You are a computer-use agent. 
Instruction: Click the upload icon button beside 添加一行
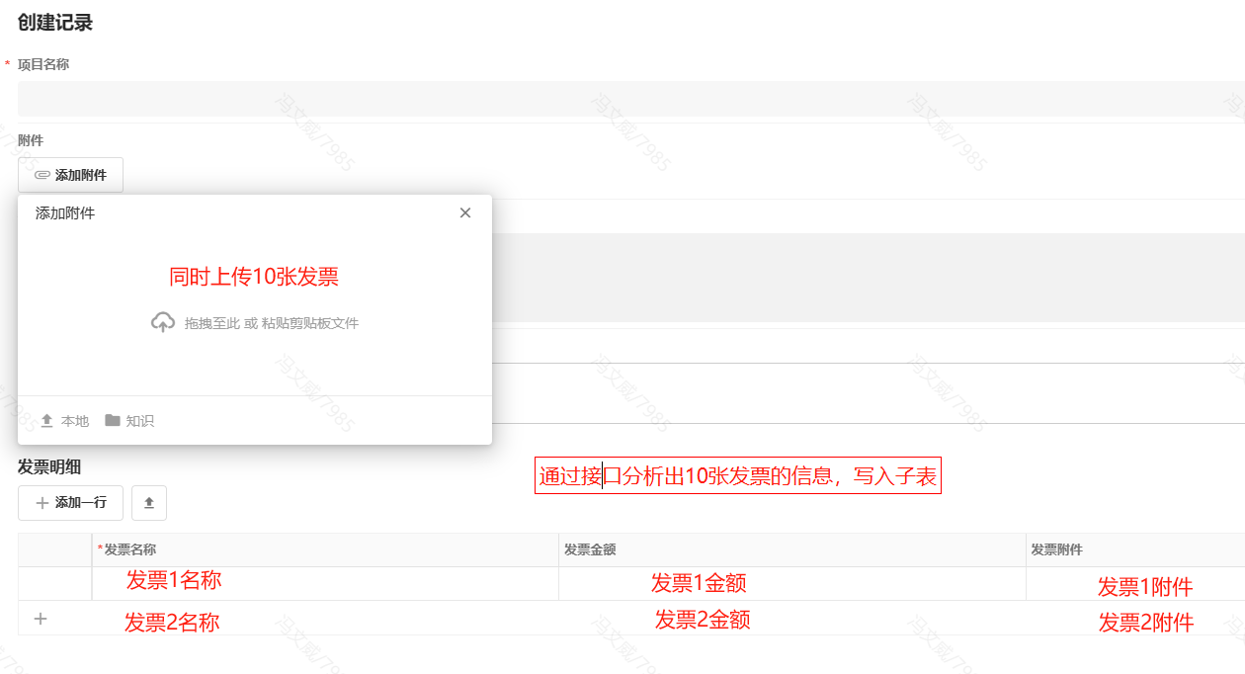(x=149, y=503)
